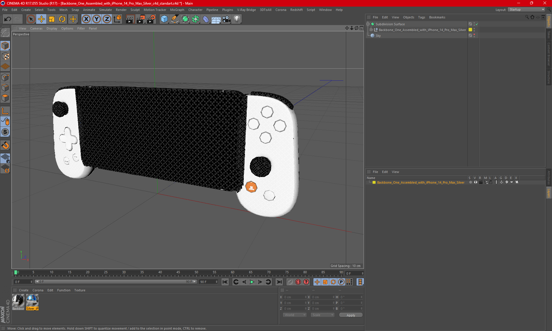Click Locked Workplane icon
552x331 pixels.
[5, 158]
